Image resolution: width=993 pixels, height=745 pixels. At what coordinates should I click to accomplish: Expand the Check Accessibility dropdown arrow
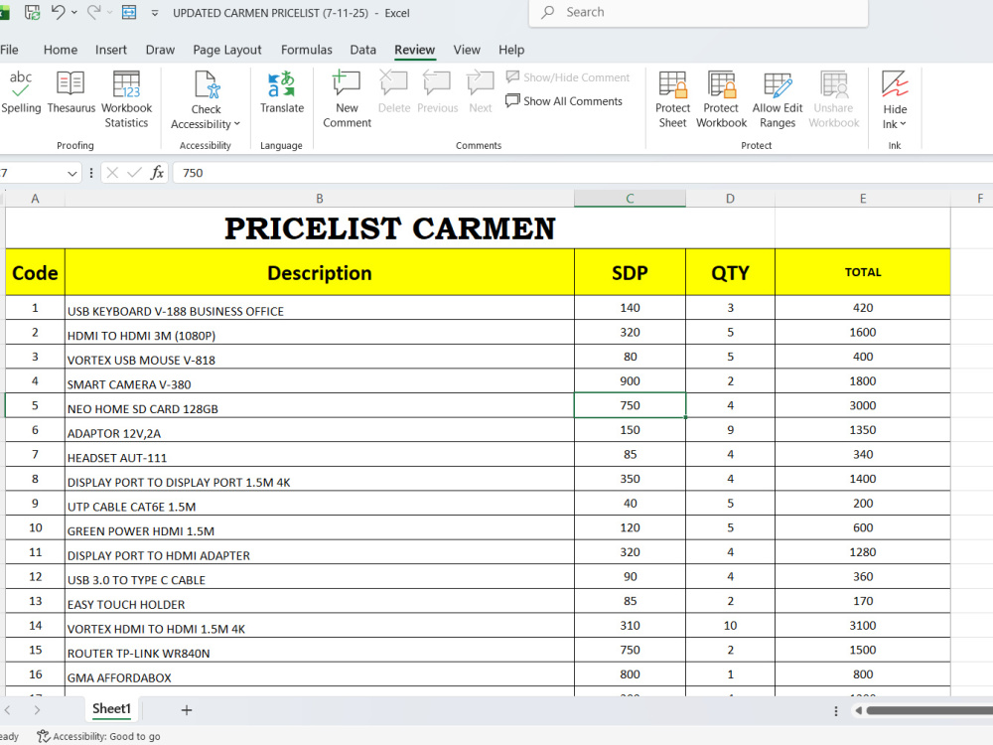pyautogui.click(x=237, y=124)
